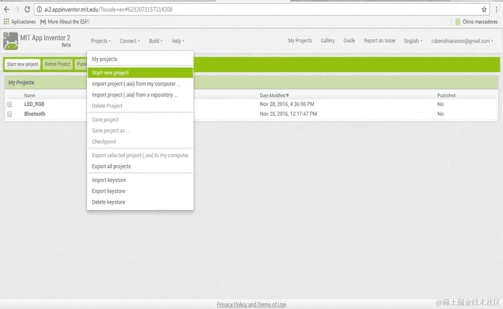Click the Published column header
The image size is (503, 309).
pos(447,96)
